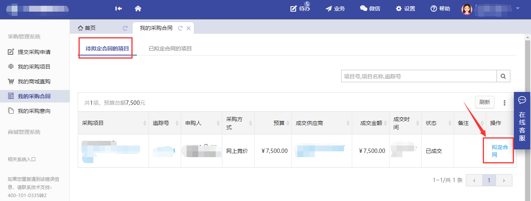Go to the next page arrow
Screen dimensions: 531x201
point(504,180)
